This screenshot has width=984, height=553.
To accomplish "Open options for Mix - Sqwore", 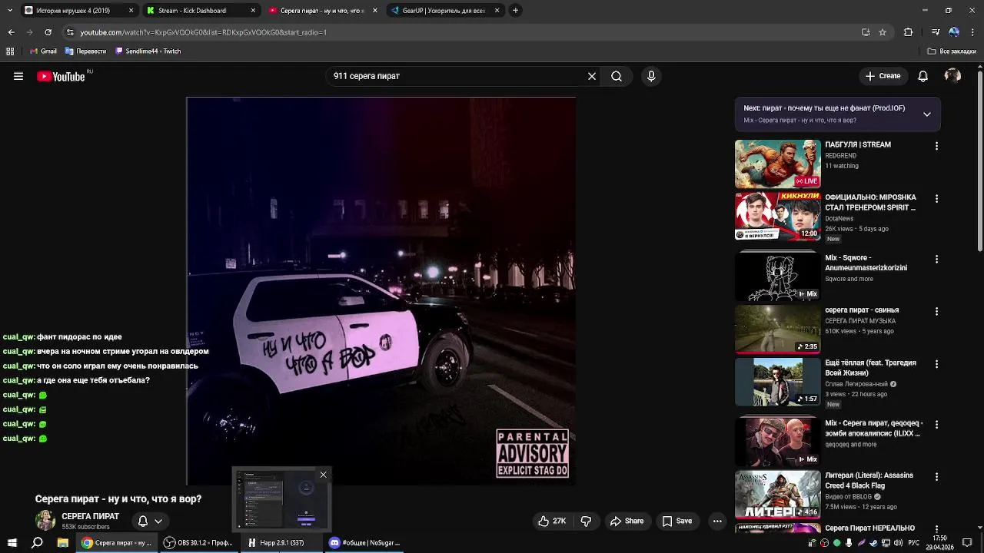I will [x=936, y=260].
